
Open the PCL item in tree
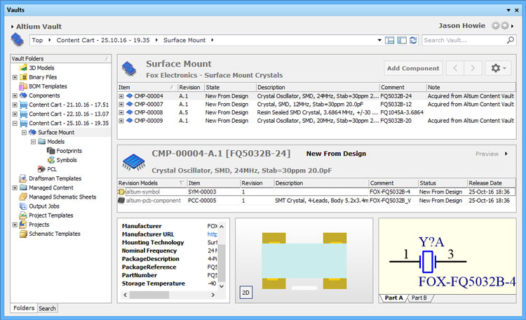52,168
